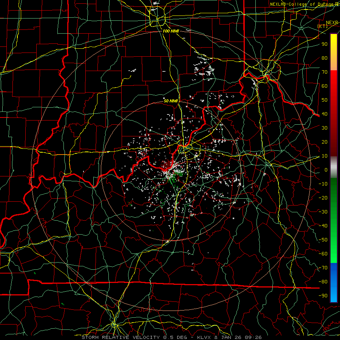
Task: Click the 50 NMI range ring label
Action: 171,101
